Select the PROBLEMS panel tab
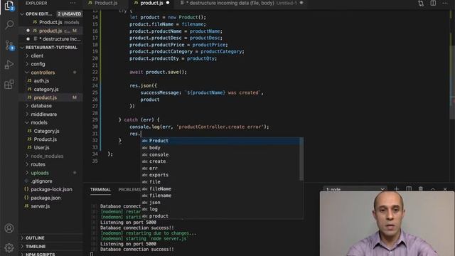Viewport: 455px width, 256px height. (x=129, y=190)
